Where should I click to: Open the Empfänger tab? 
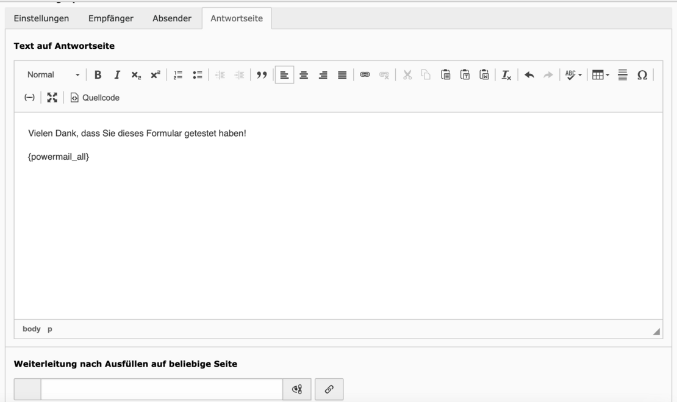point(110,18)
